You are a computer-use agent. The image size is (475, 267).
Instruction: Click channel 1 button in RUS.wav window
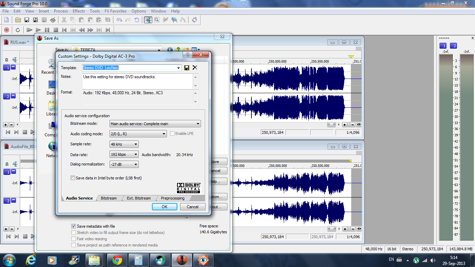[x=7, y=67]
